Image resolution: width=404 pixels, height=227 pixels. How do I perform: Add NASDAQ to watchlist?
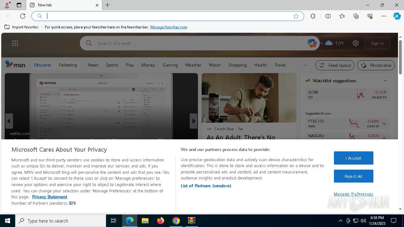384,138
